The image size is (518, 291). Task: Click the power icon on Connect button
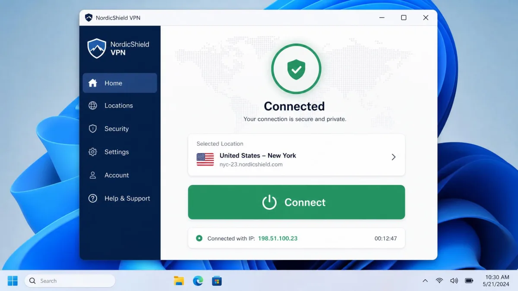point(269,203)
